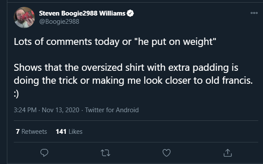Like the tweet with the heart icon

[167, 153]
